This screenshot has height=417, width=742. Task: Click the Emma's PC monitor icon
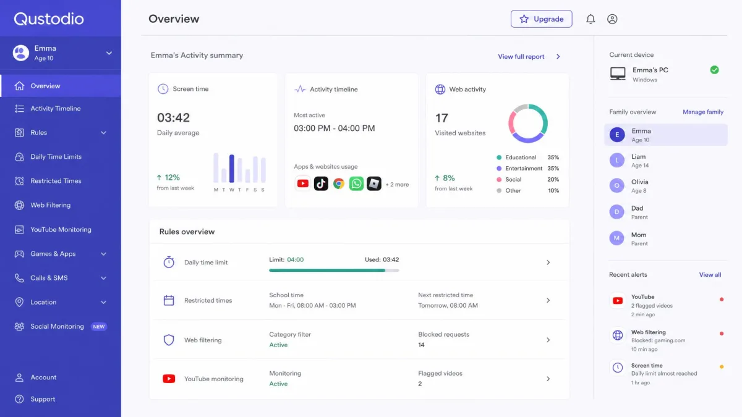click(618, 74)
